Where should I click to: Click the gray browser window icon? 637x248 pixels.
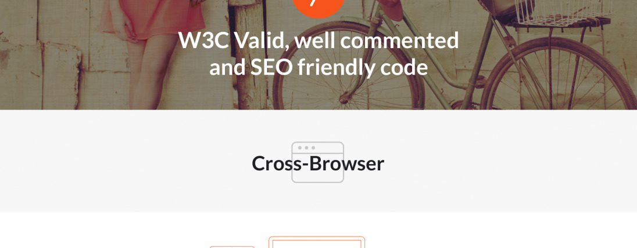click(x=318, y=162)
